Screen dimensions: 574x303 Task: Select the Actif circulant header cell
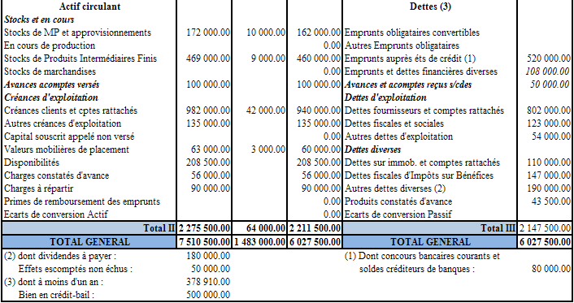tap(89, 6)
